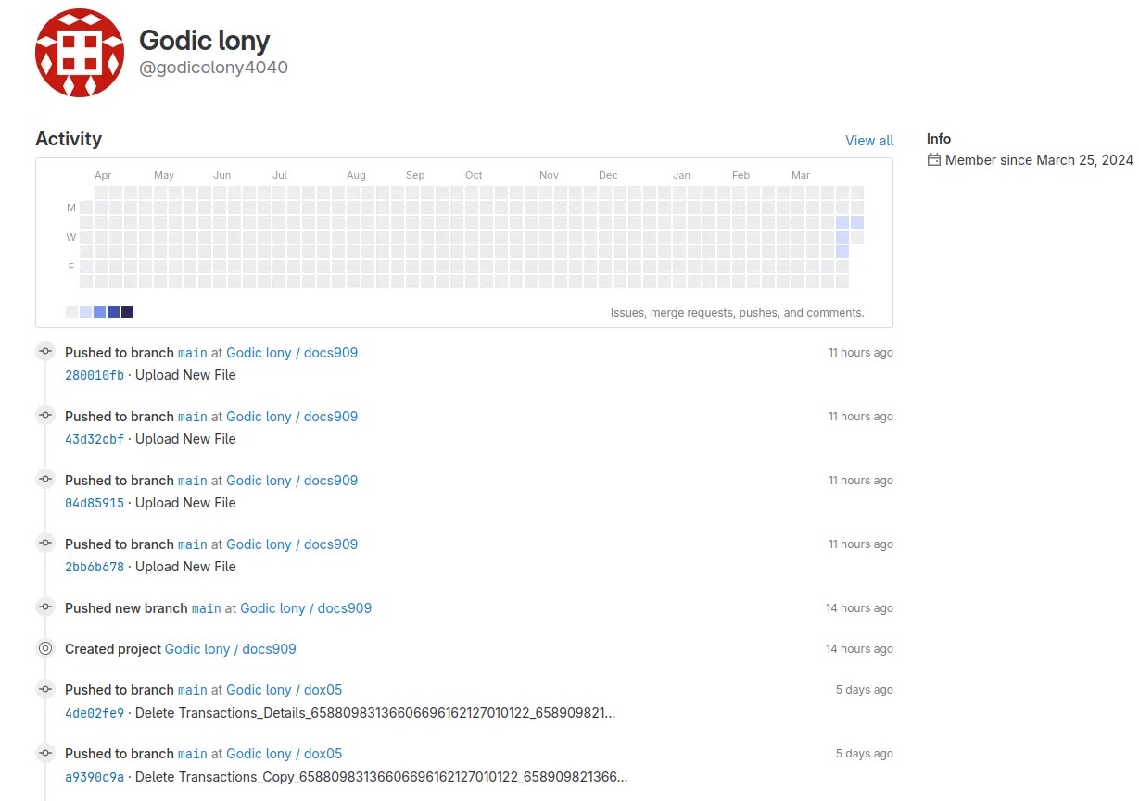Click 11 hours ago next to 280010fb push
1139x801 pixels.
click(x=861, y=353)
